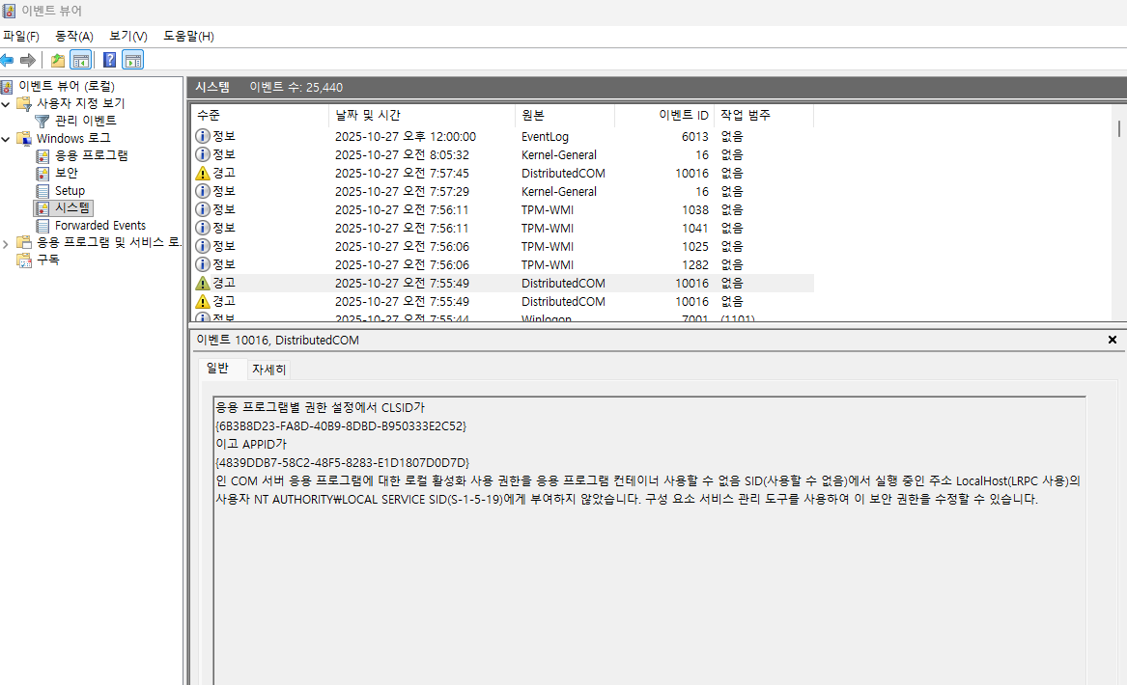
Task: Click info icon on TPM-WMI 1282 row
Action: point(203,265)
